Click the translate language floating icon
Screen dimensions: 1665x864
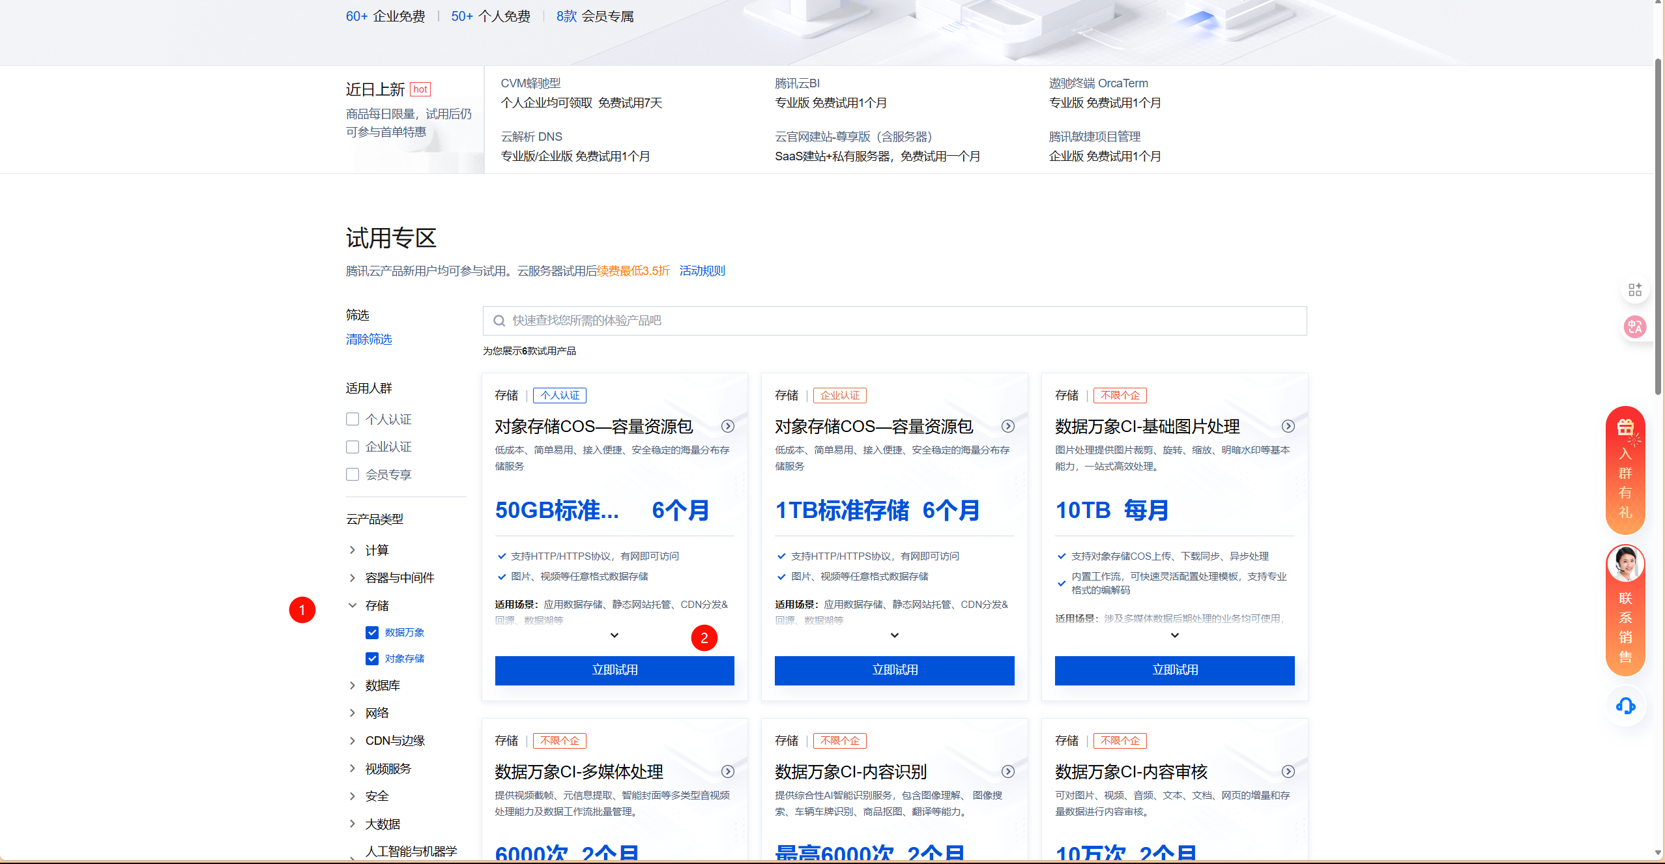tap(1635, 326)
